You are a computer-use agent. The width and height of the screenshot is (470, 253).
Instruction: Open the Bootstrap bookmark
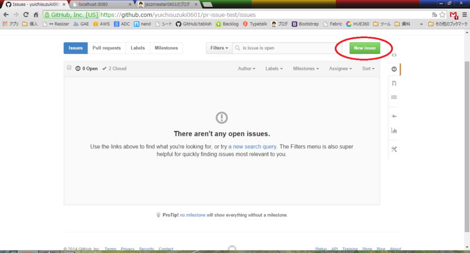pos(305,24)
